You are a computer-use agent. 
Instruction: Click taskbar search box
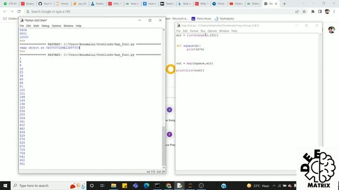pos(49,185)
